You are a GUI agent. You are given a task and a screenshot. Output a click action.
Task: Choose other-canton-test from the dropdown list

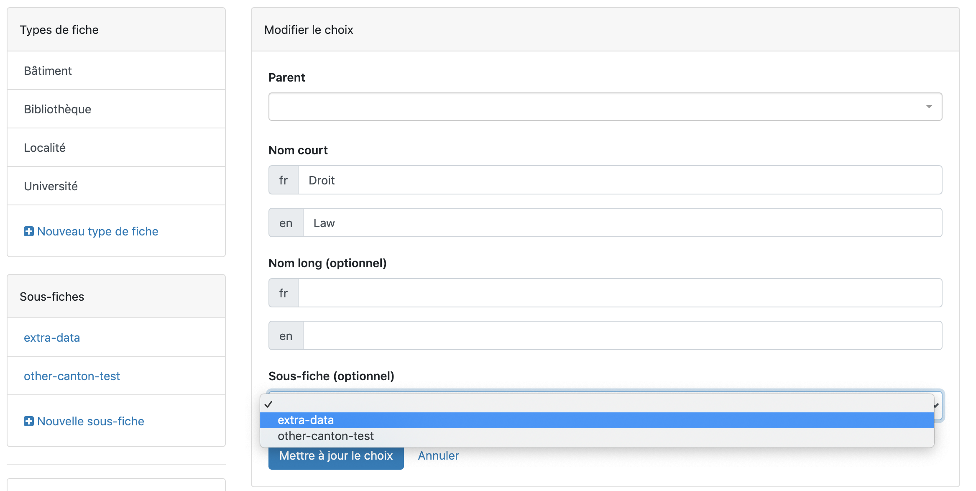[x=326, y=436]
